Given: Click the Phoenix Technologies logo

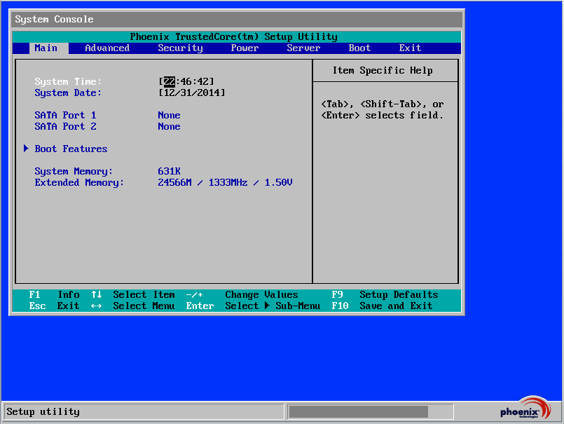Looking at the screenshot, I should pyautogui.click(x=525, y=408).
